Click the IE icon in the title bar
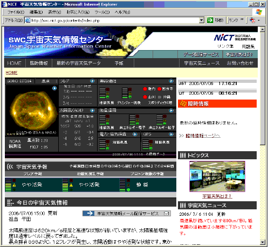Screen dimensions: 268x247 point(5,4)
